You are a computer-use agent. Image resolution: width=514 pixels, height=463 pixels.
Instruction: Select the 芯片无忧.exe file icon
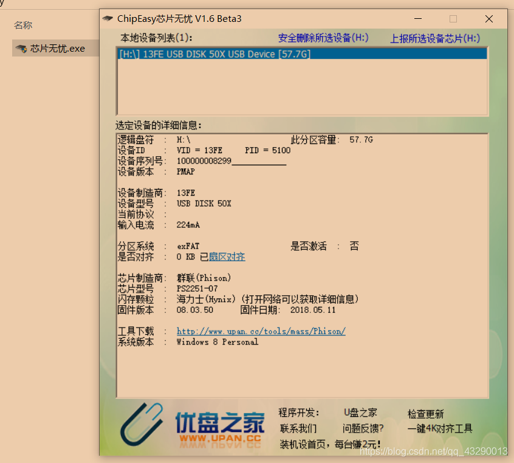tap(21, 49)
